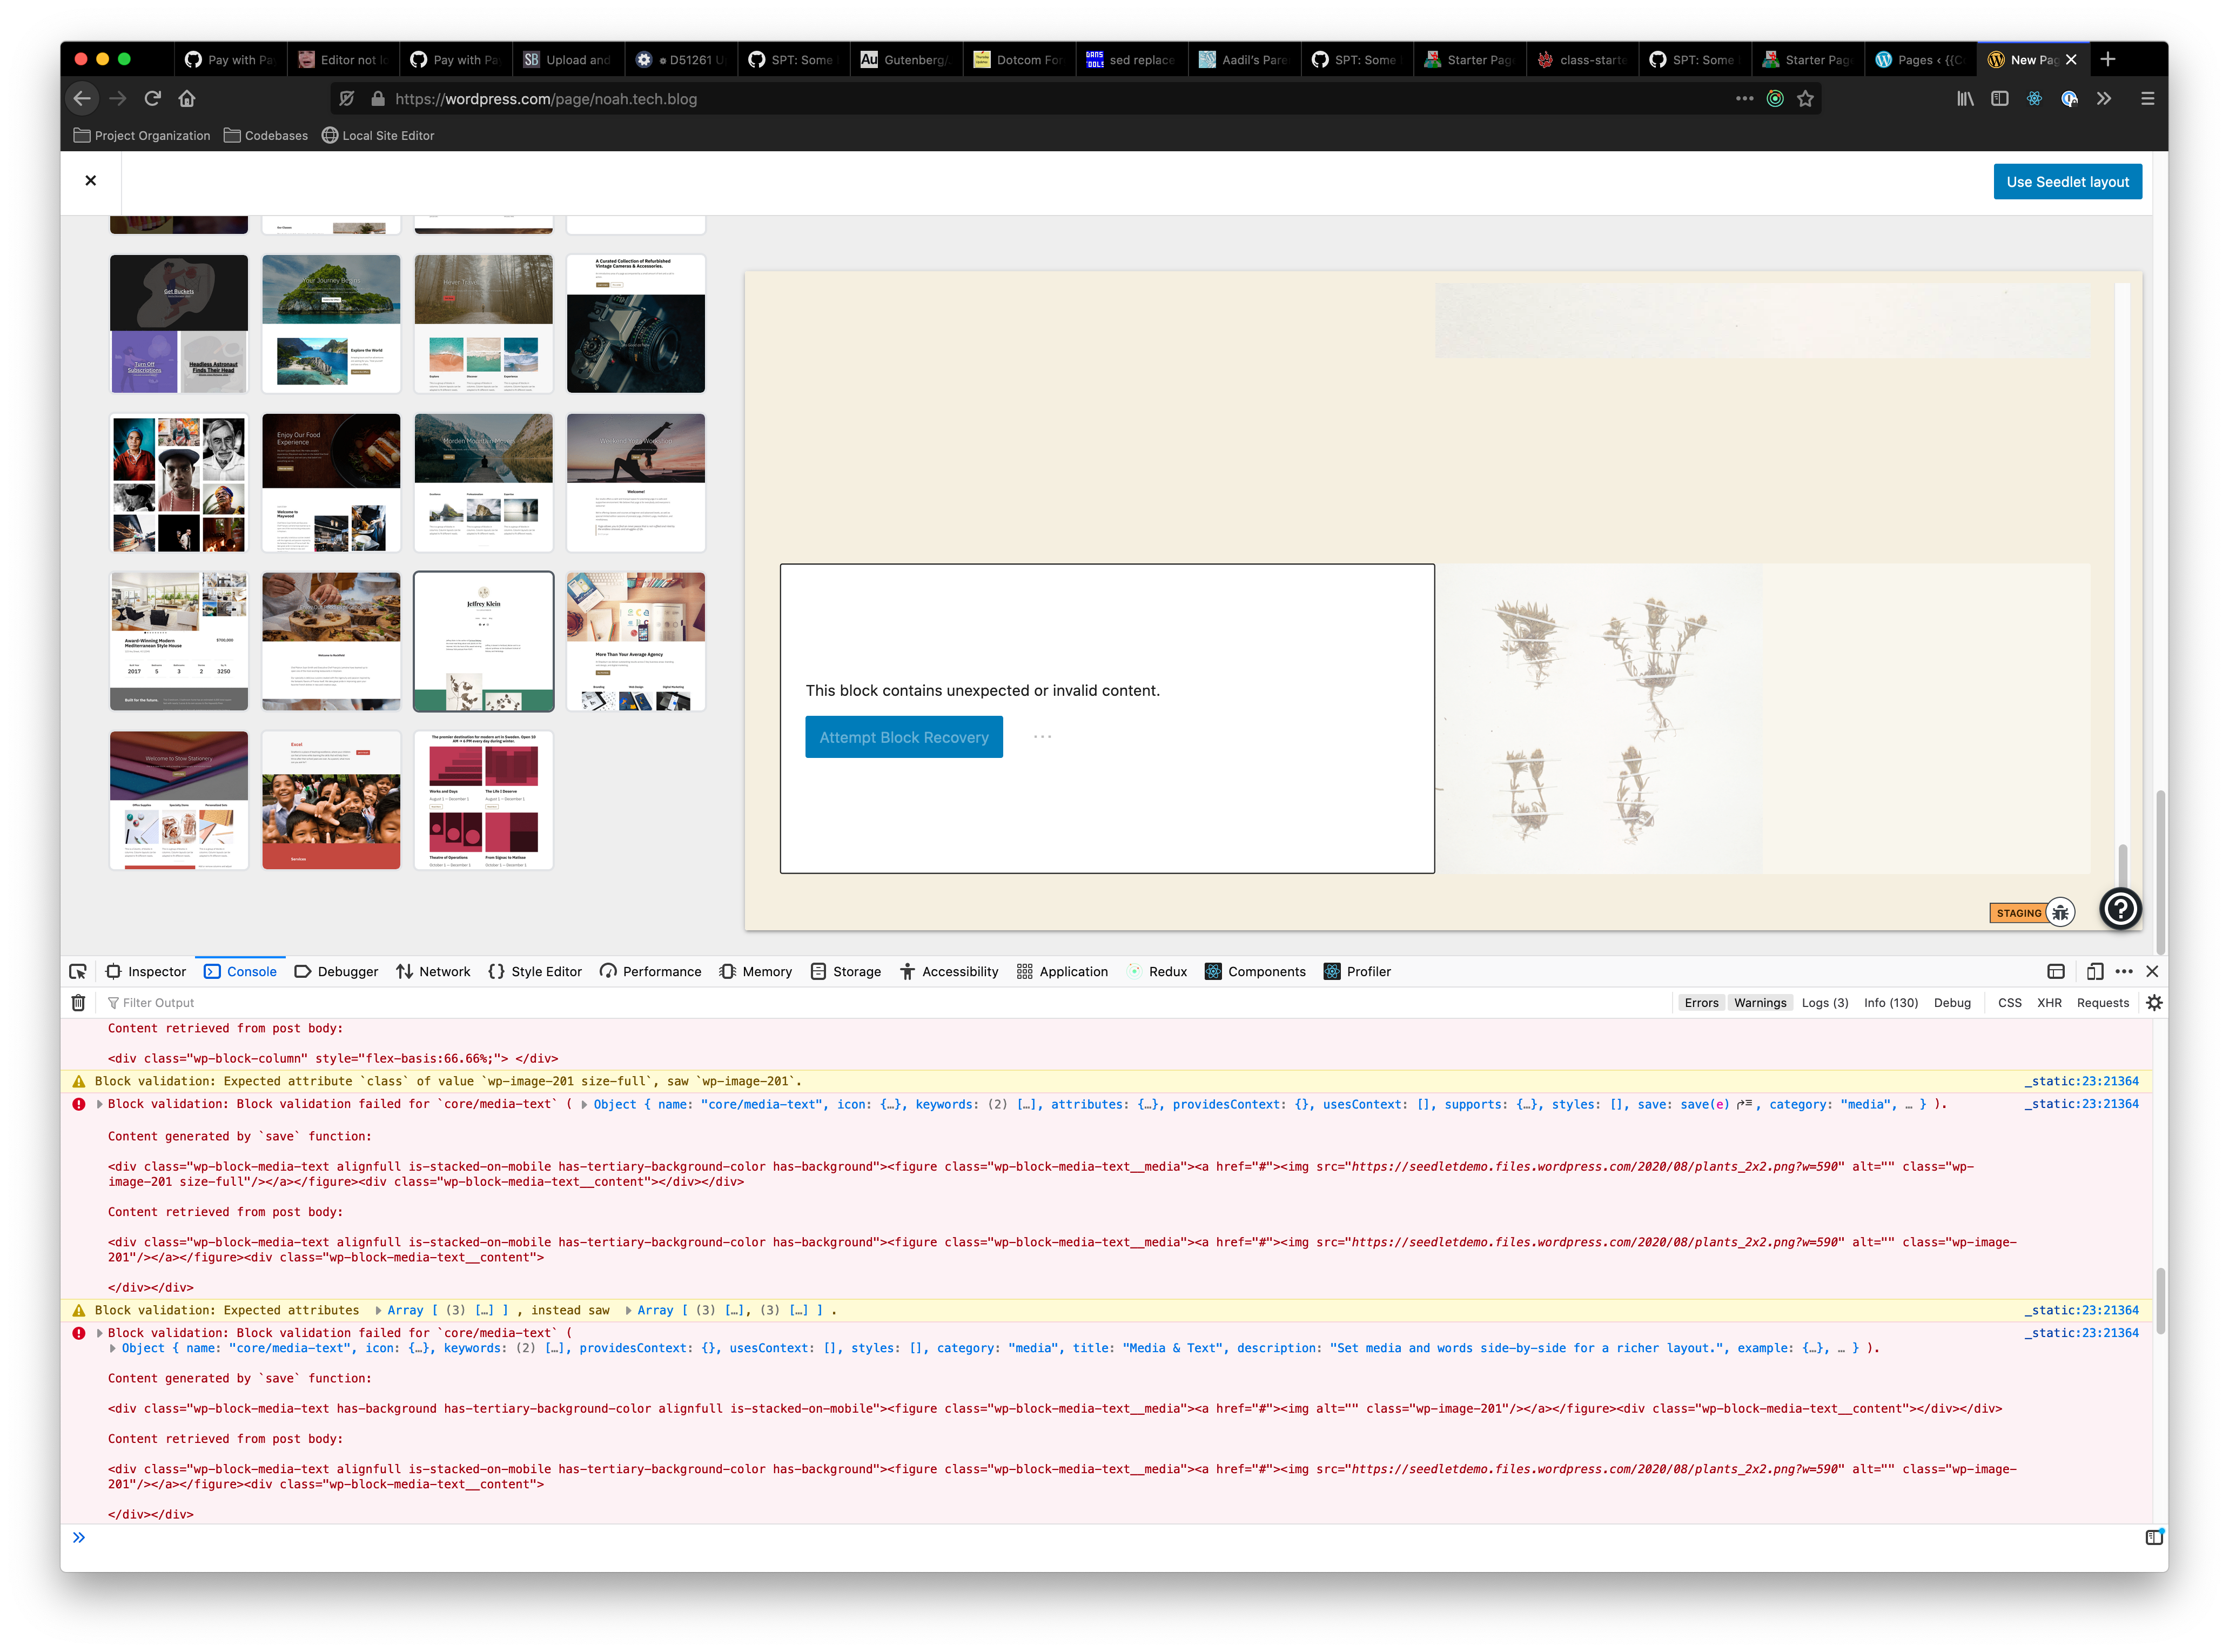Expand the first Array in attributes warning
2229x1652 pixels.
coord(378,1310)
